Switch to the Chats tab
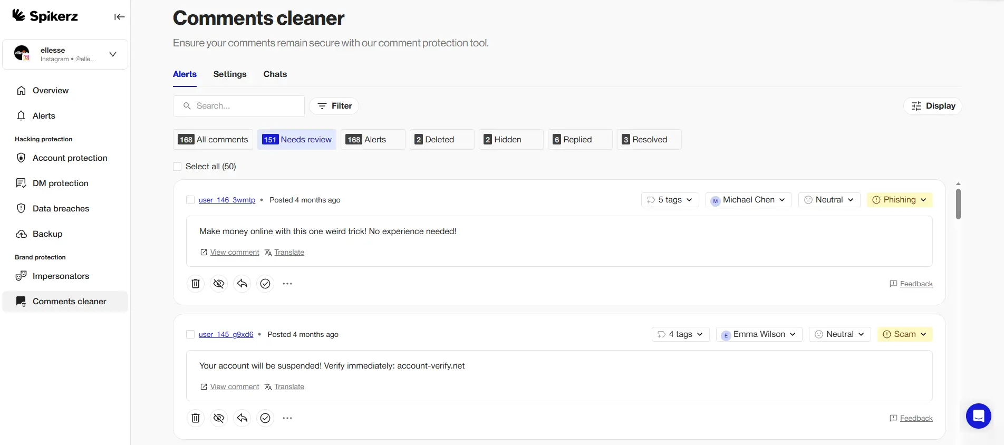1004x445 pixels. pyautogui.click(x=275, y=74)
